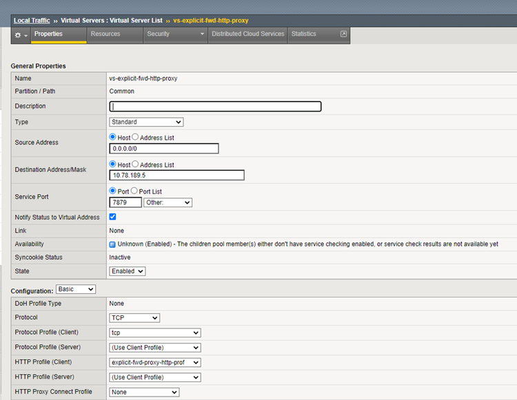This screenshot has height=400, width=517.
Task: Open the Type dropdown showing Standard
Action: pyautogui.click(x=146, y=122)
